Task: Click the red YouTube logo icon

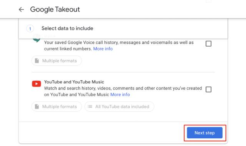Action: (37, 84)
